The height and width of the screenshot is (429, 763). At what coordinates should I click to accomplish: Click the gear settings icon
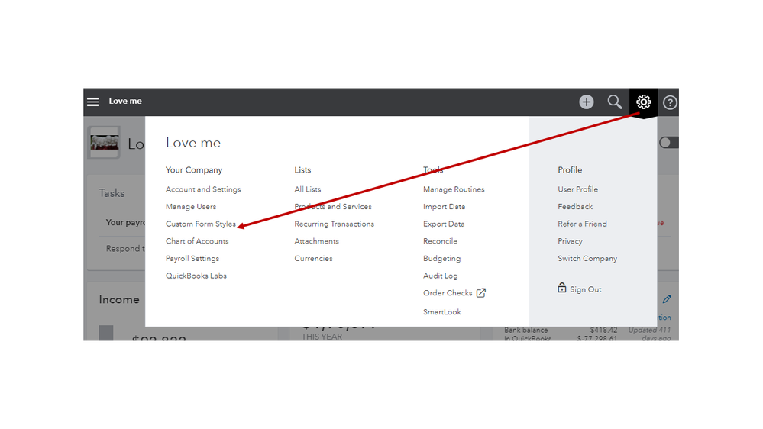(643, 102)
